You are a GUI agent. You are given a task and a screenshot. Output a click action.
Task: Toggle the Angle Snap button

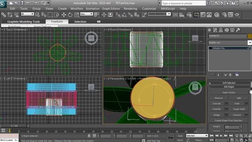124,15
